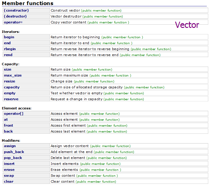Open the resize function link
This screenshot has width=221, height=188.
[9, 81]
